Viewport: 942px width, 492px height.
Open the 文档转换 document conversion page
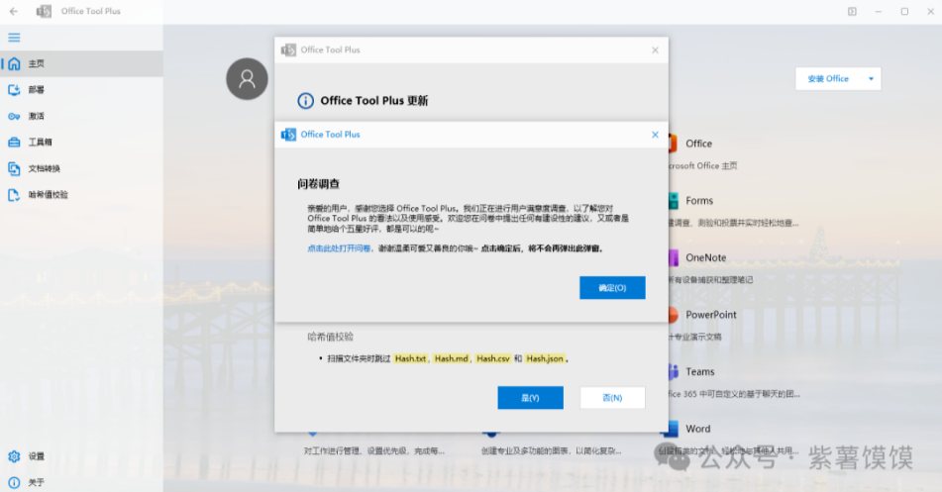click(44, 168)
